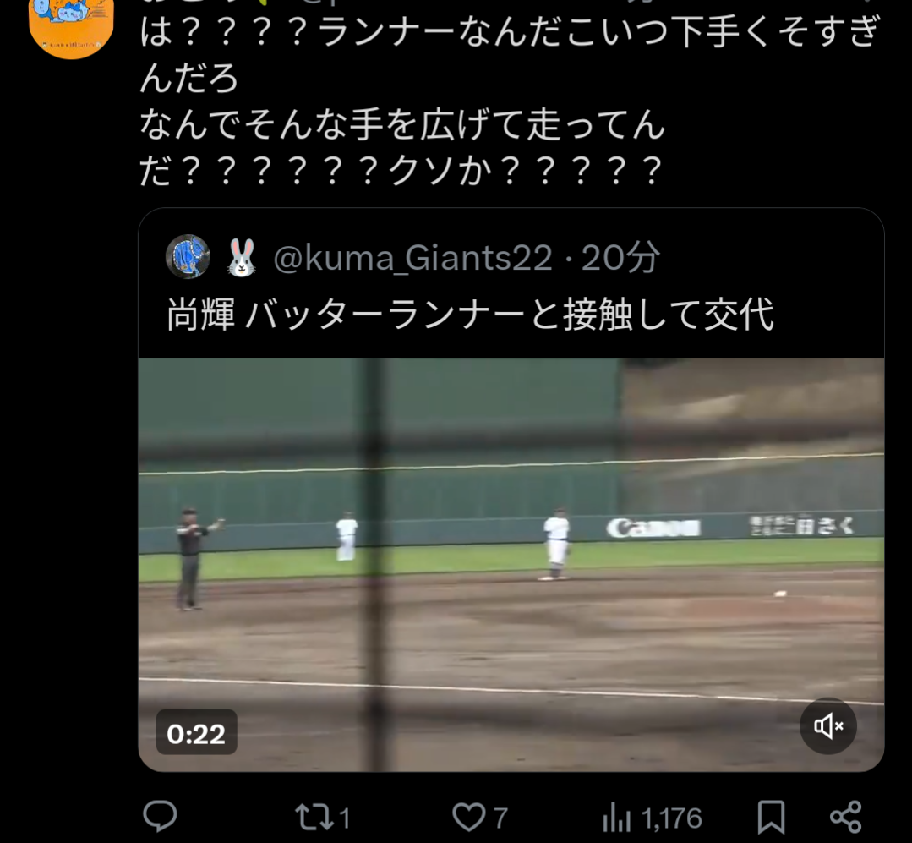View analytics bar chart showing 1,176
This screenshot has width=912, height=843.
coord(616,818)
